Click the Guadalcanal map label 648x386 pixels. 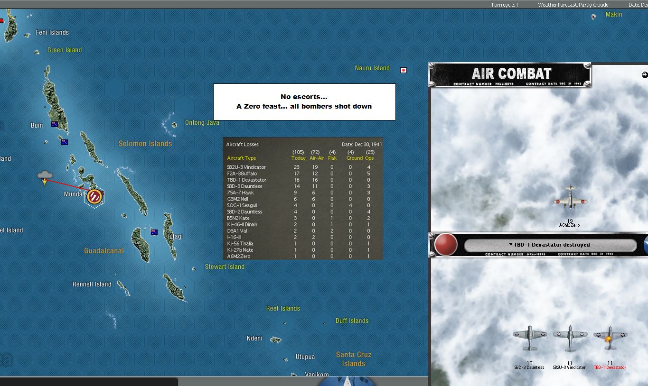pos(104,251)
